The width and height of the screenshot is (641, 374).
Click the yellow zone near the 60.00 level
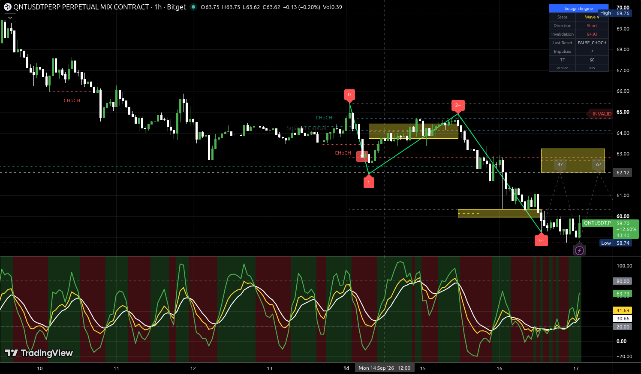[x=500, y=213]
